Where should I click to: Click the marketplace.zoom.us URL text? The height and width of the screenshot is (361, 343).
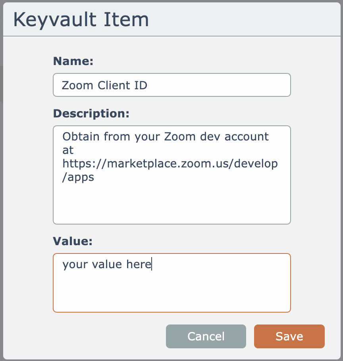[170, 163]
